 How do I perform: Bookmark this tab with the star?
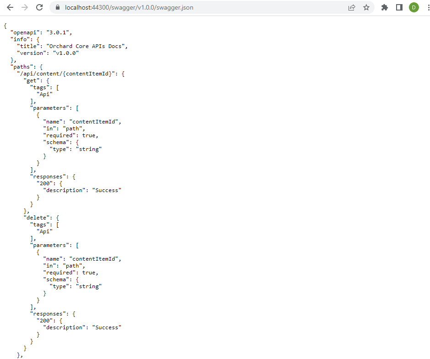[366, 7]
